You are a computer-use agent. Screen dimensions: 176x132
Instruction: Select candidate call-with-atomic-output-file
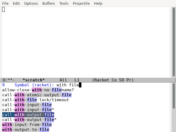point(37,95)
